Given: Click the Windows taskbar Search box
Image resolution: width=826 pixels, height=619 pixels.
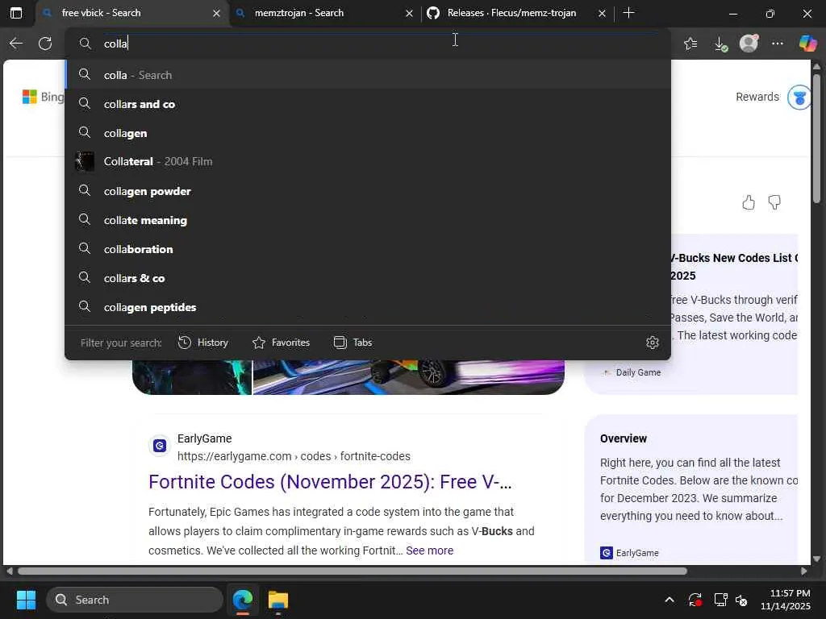Looking at the screenshot, I should [135, 600].
